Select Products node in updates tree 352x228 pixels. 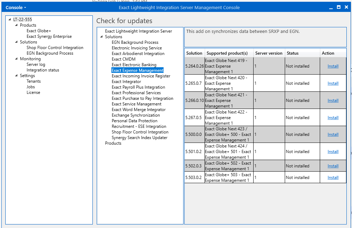click(x=113, y=143)
